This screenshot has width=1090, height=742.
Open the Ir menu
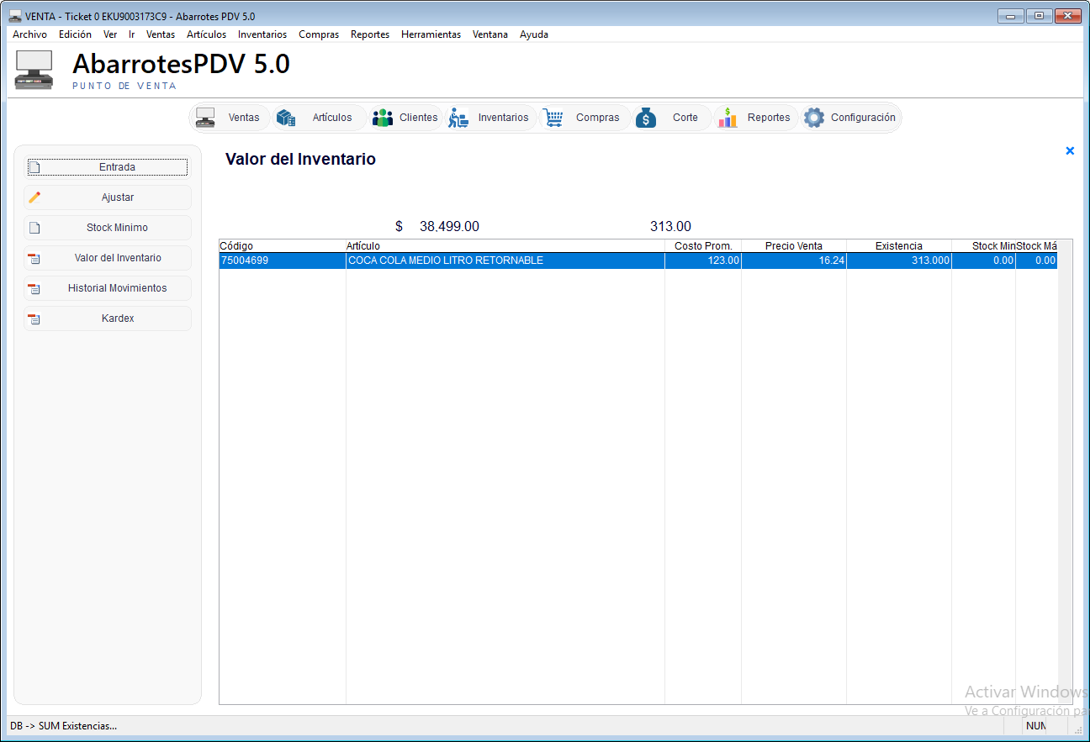[132, 34]
